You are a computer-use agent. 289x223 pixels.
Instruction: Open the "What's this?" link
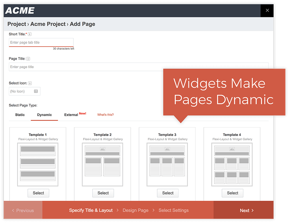click(x=105, y=115)
